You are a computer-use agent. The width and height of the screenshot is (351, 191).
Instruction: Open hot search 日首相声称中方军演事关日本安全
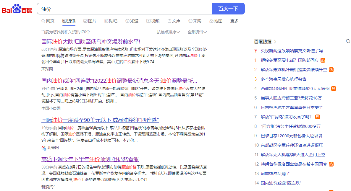pos(292,107)
